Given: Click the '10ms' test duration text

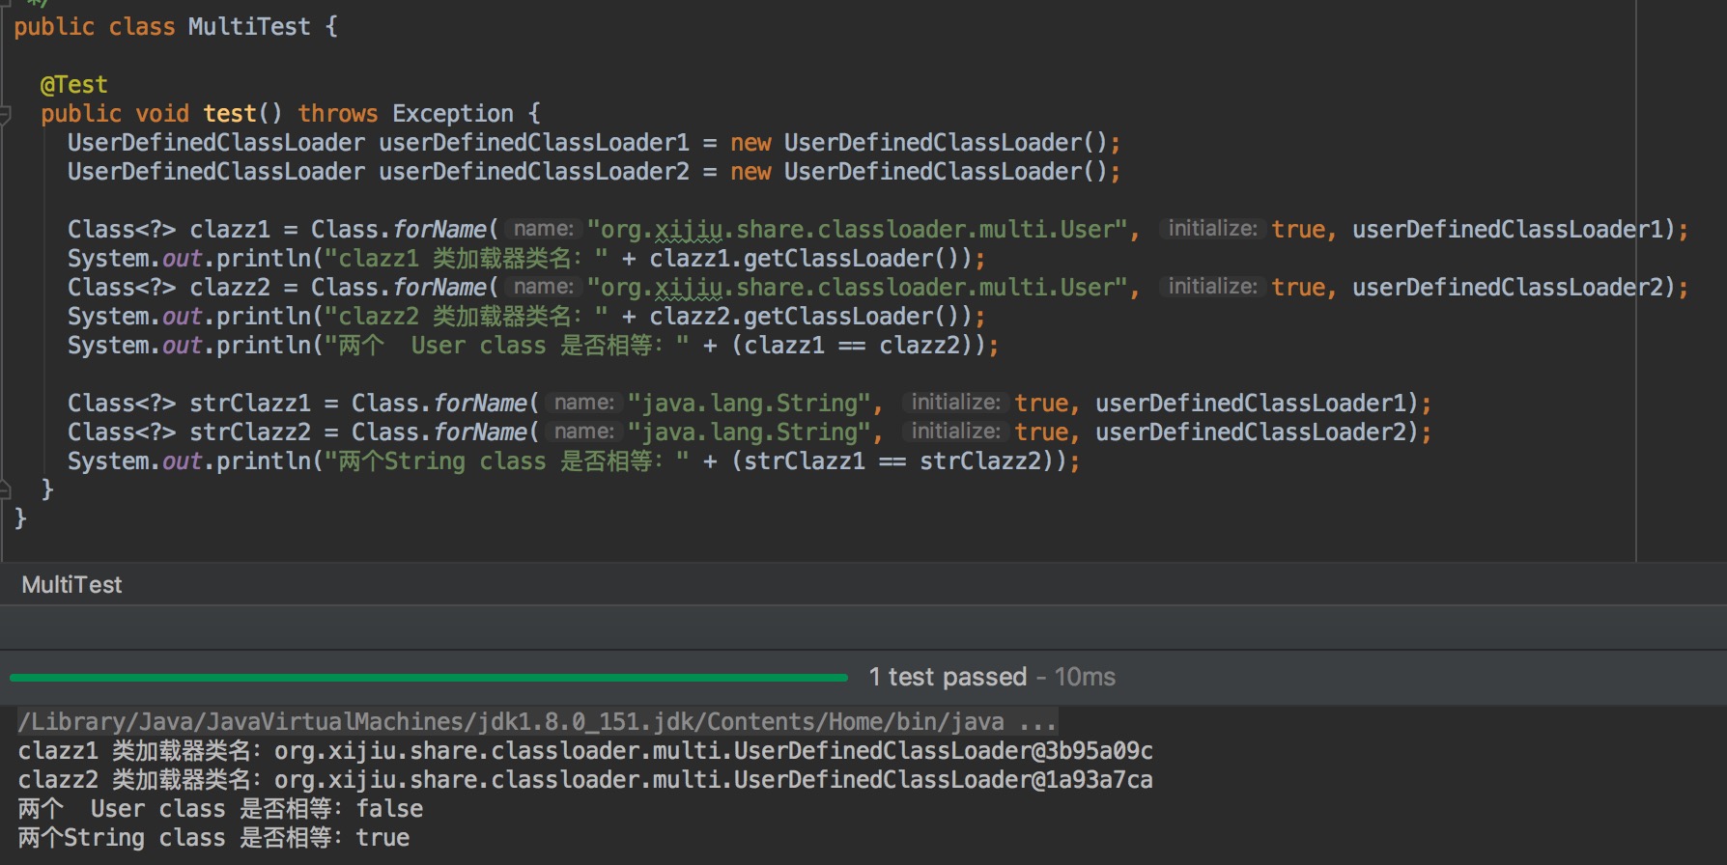Looking at the screenshot, I should pos(1085,677).
